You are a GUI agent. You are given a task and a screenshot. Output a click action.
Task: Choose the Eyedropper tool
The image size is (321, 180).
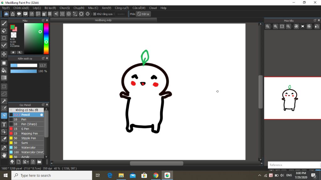[x=4, y=148]
